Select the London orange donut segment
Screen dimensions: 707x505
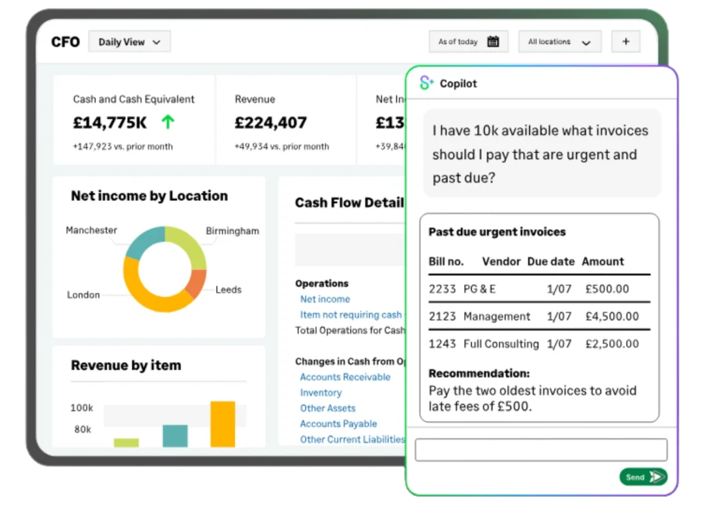click(x=144, y=296)
